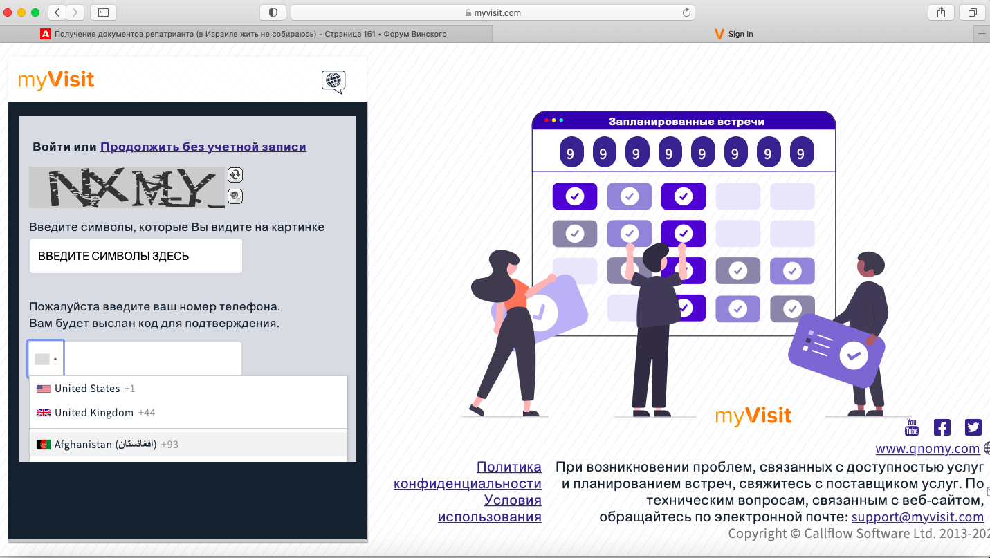Click the Safari shield privacy icon

click(x=273, y=11)
